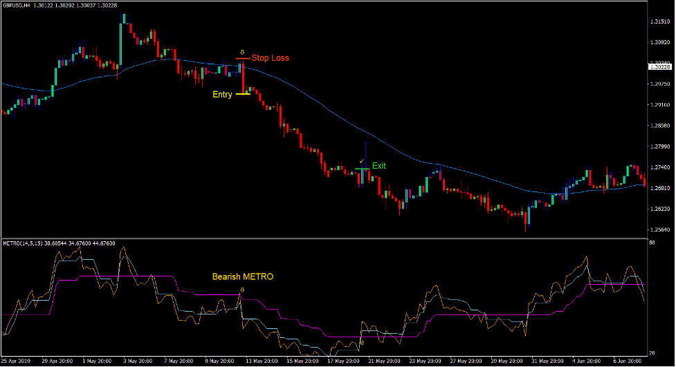Click the 1.26810 price axis label
The width and height of the screenshot is (676, 367).
coord(660,188)
